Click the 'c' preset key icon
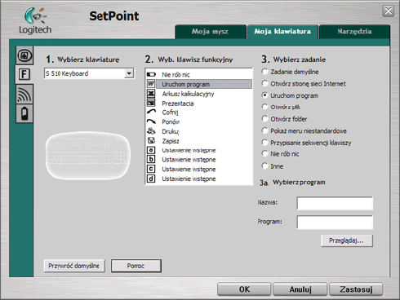 [x=151, y=169]
